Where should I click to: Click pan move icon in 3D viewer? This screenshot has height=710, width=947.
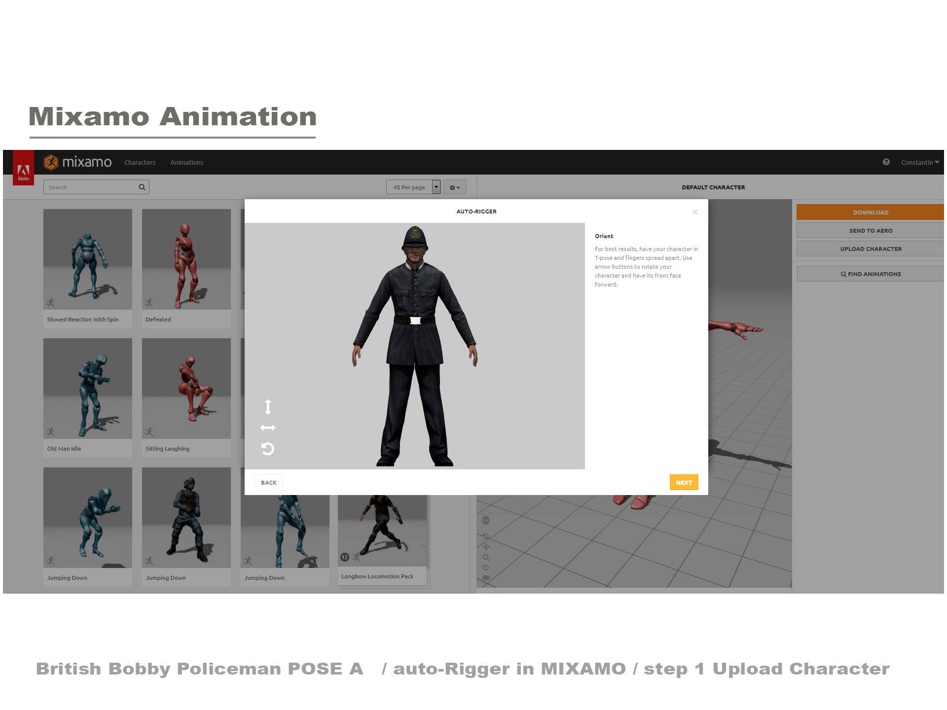pyautogui.click(x=486, y=547)
